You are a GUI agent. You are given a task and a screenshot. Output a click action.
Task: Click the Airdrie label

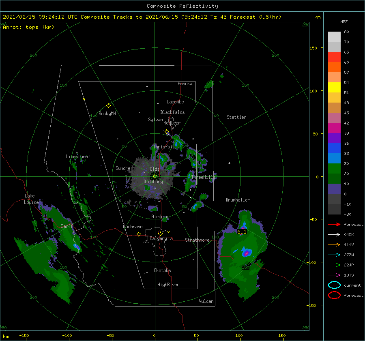[160, 217]
